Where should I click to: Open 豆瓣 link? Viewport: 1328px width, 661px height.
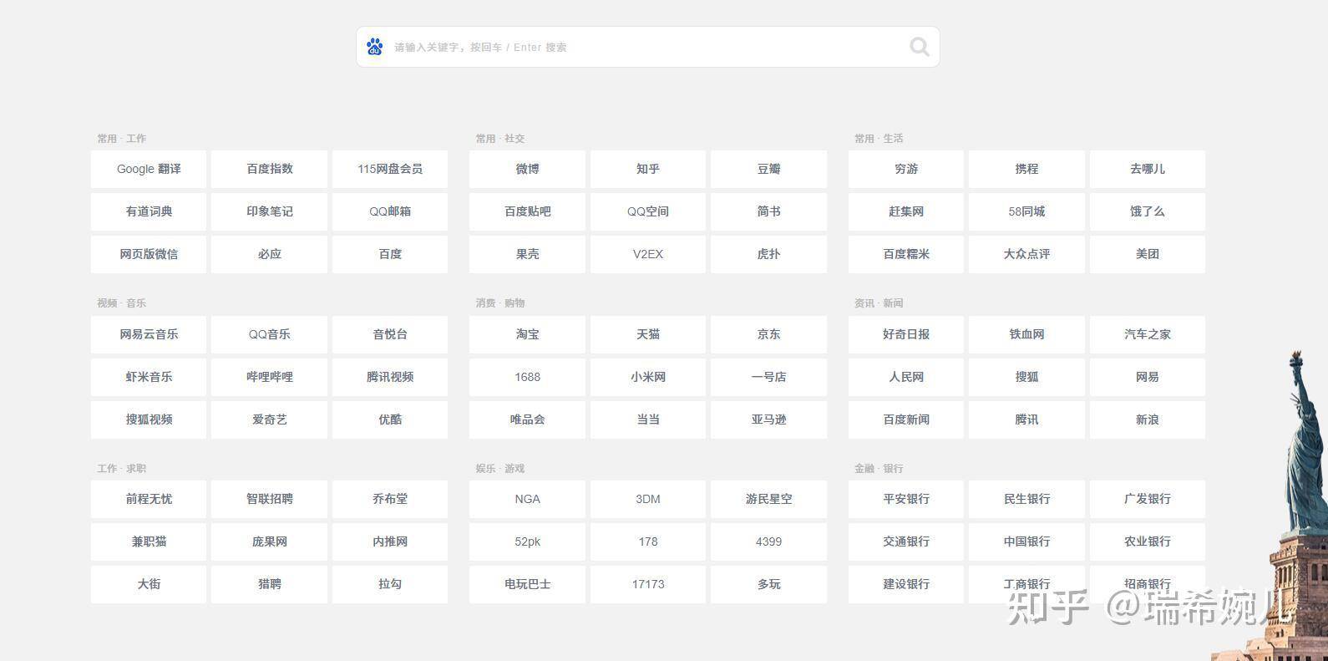coord(768,169)
